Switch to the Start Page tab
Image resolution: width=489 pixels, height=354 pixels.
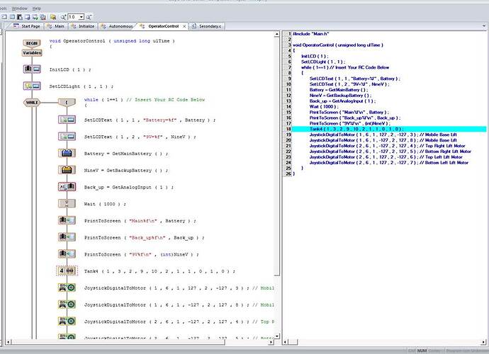[x=26, y=26]
